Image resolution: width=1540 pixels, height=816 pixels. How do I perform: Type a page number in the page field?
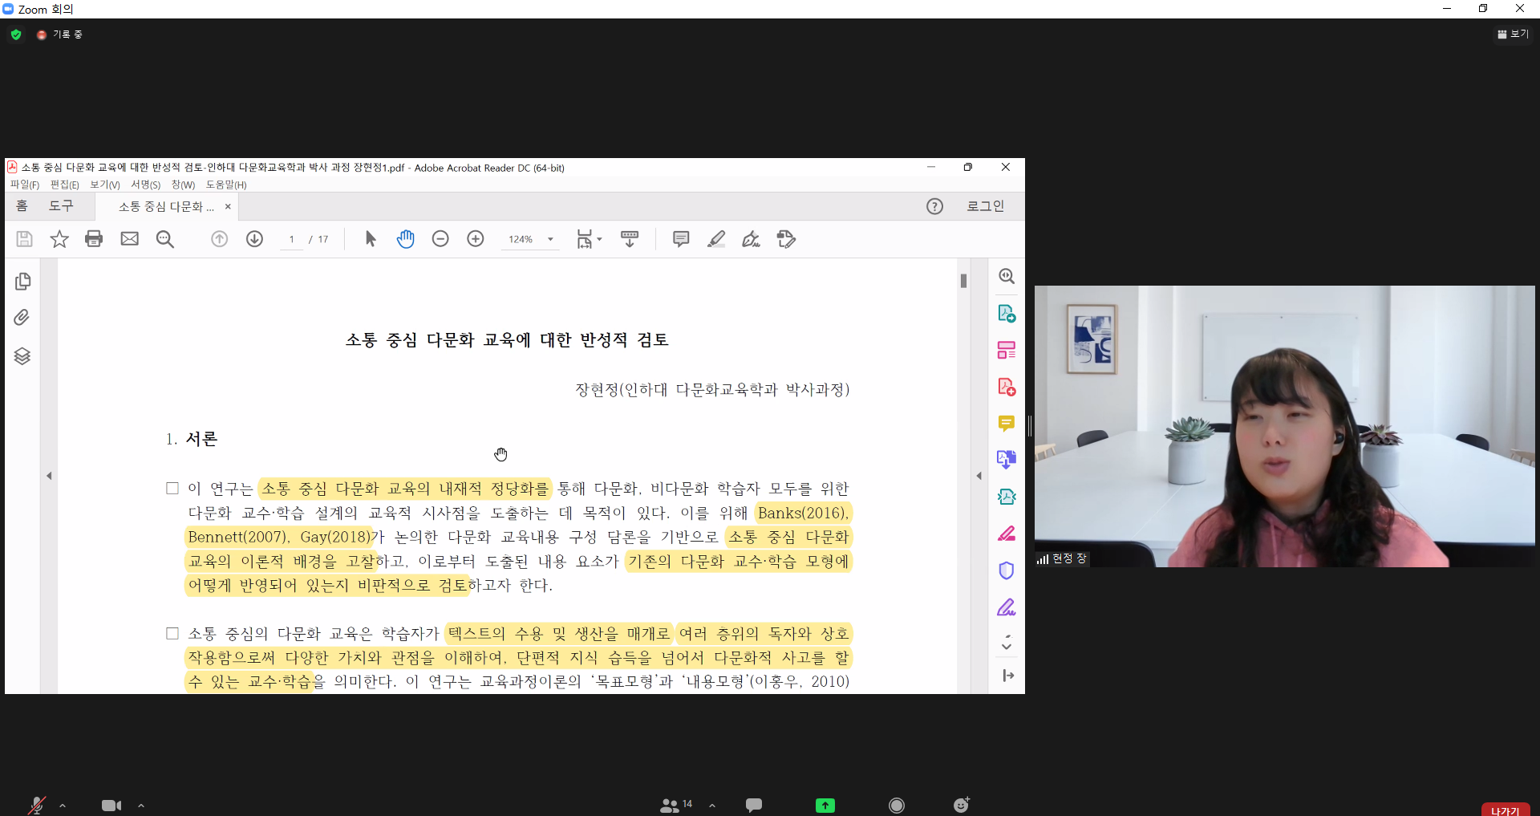tap(292, 238)
